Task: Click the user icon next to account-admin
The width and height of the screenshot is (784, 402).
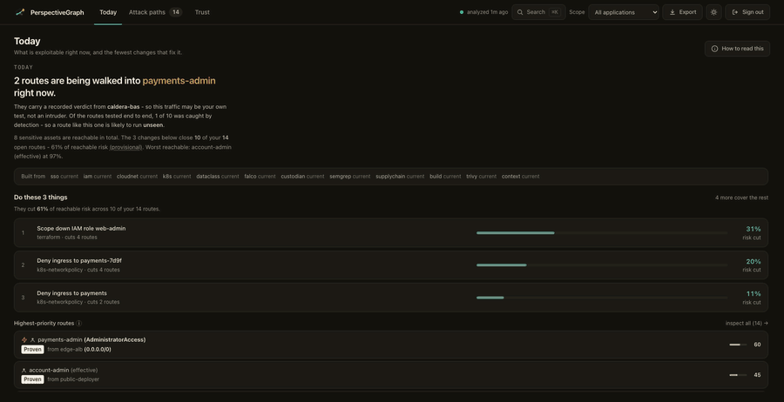Action: point(24,371)
